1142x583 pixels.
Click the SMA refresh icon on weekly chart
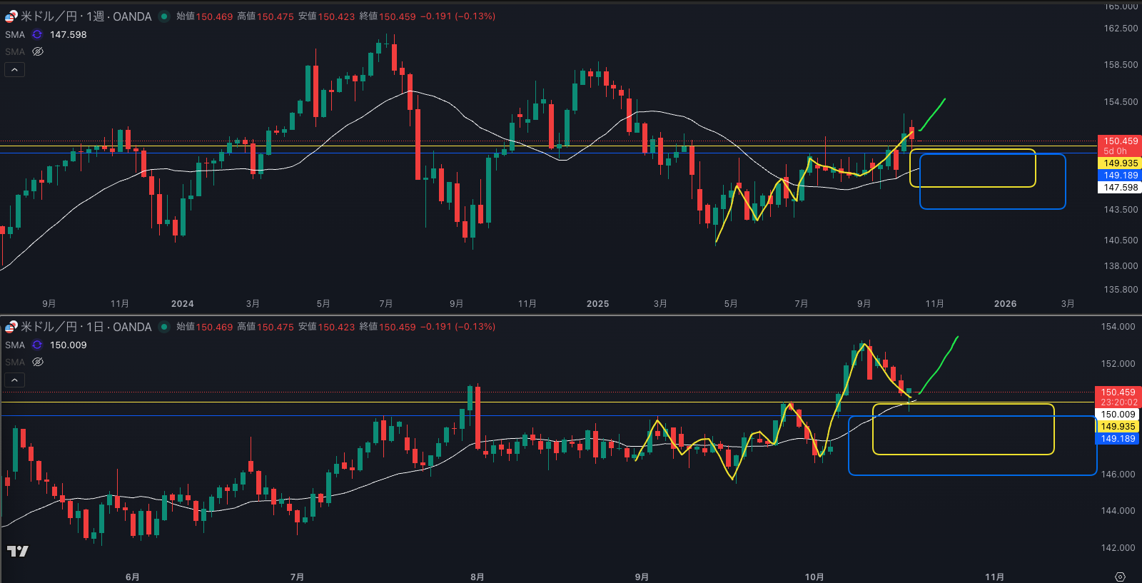click(x=37, y=34)
